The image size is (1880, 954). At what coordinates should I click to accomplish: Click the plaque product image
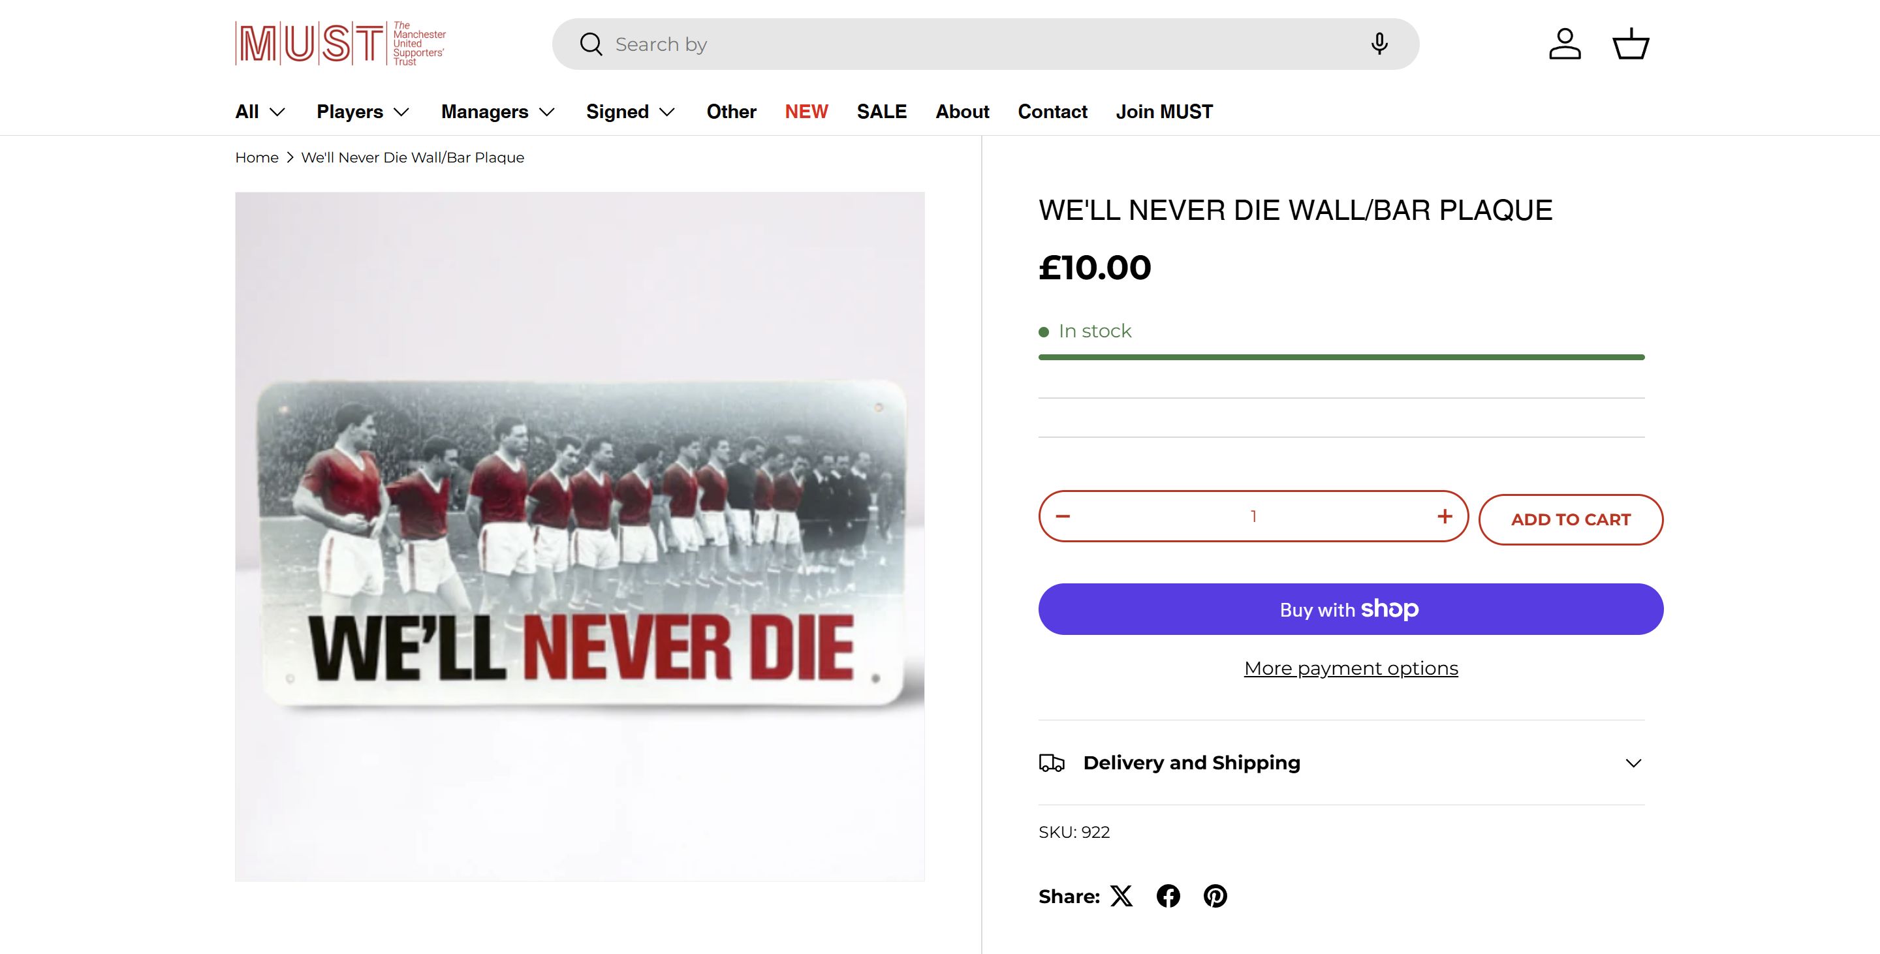click(x=580, y=537)
